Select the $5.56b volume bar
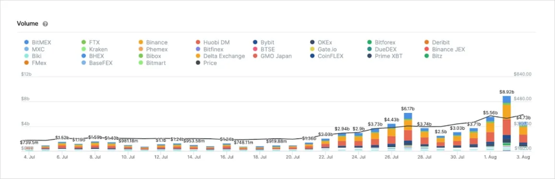Viewport: 555px width, 179px height. (x=490, y=134)
